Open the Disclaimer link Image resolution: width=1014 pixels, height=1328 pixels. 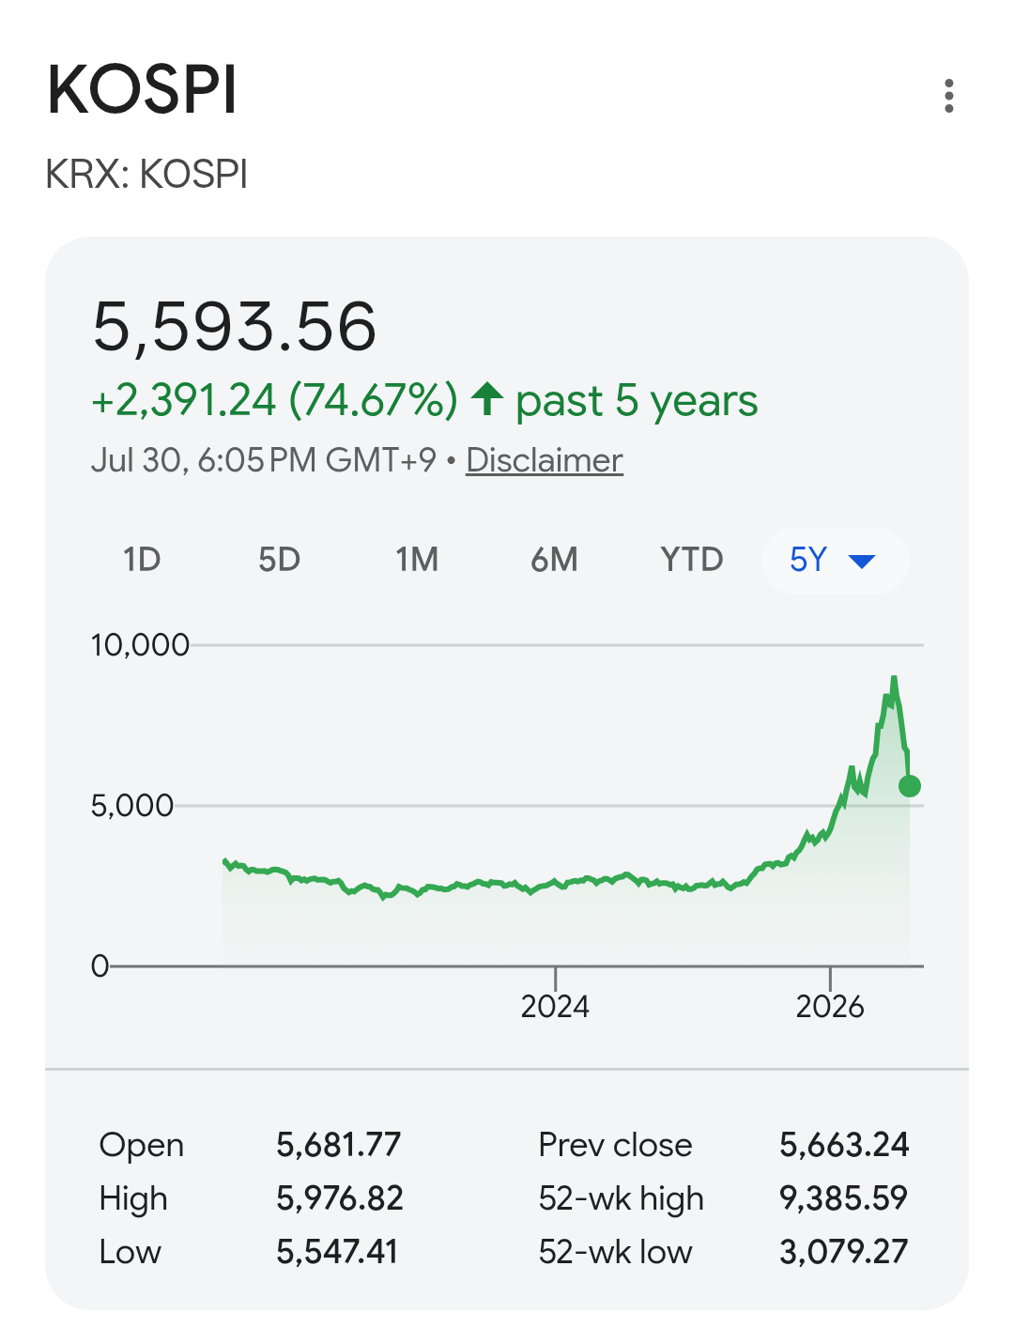tap(545, 460)
